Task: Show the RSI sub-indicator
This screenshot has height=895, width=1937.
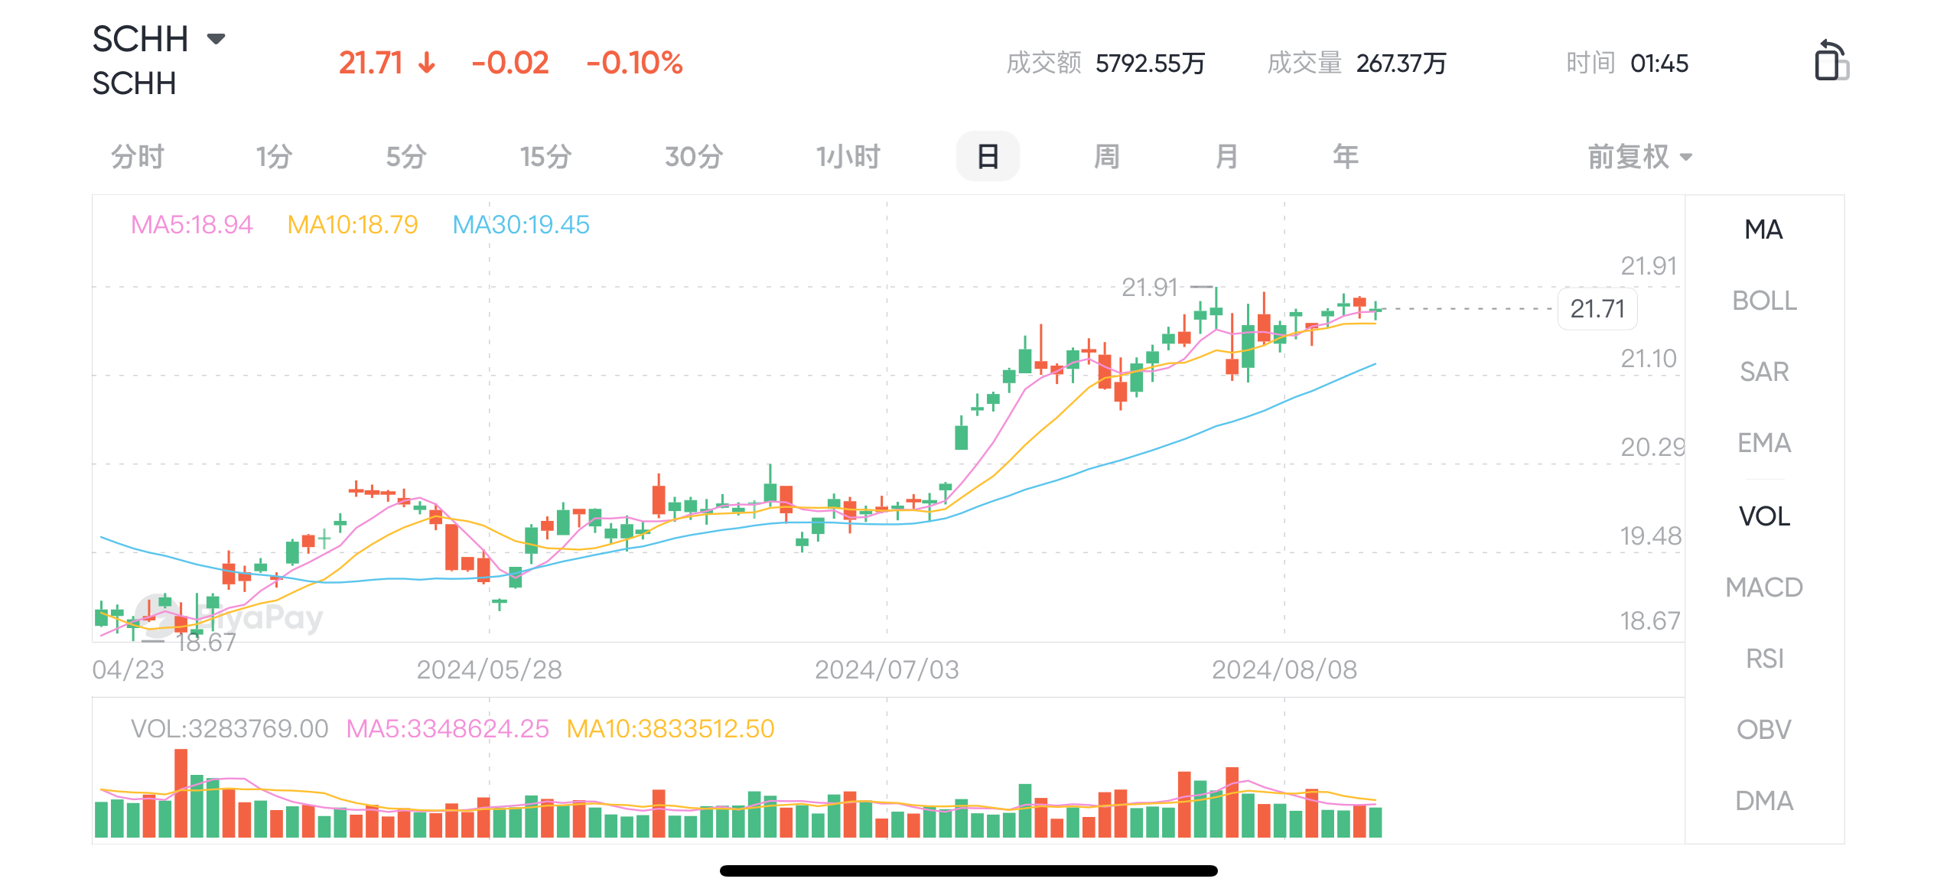Action: [1764, 659]
